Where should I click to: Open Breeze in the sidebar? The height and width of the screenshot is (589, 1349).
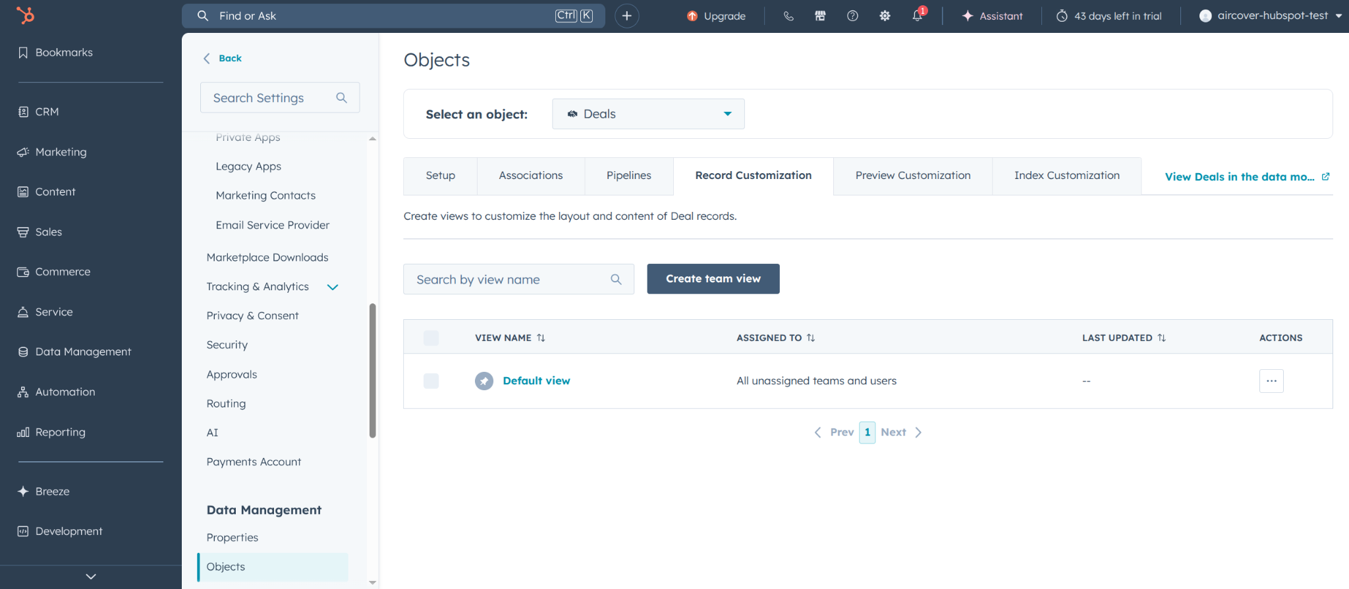[43, 492]
